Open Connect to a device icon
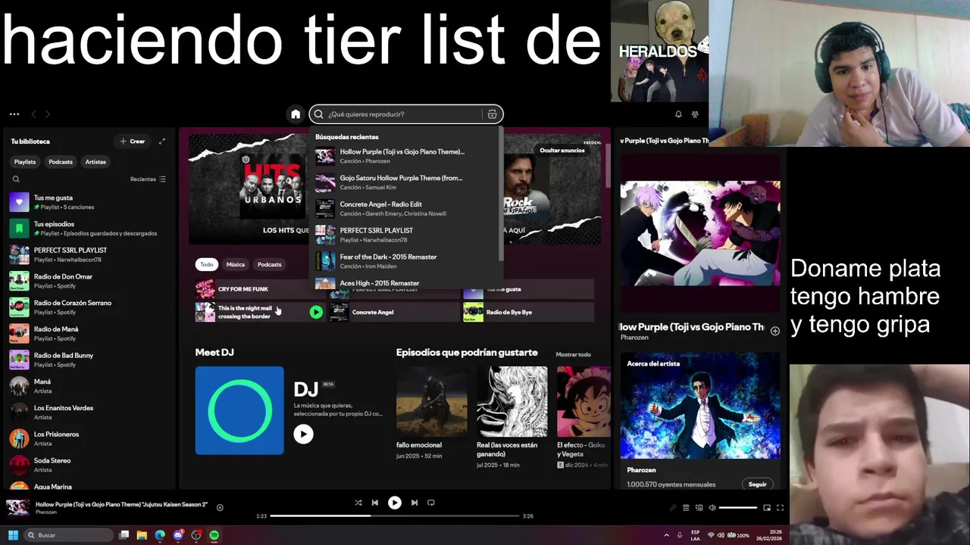970x545 pixels. (699, 508)
